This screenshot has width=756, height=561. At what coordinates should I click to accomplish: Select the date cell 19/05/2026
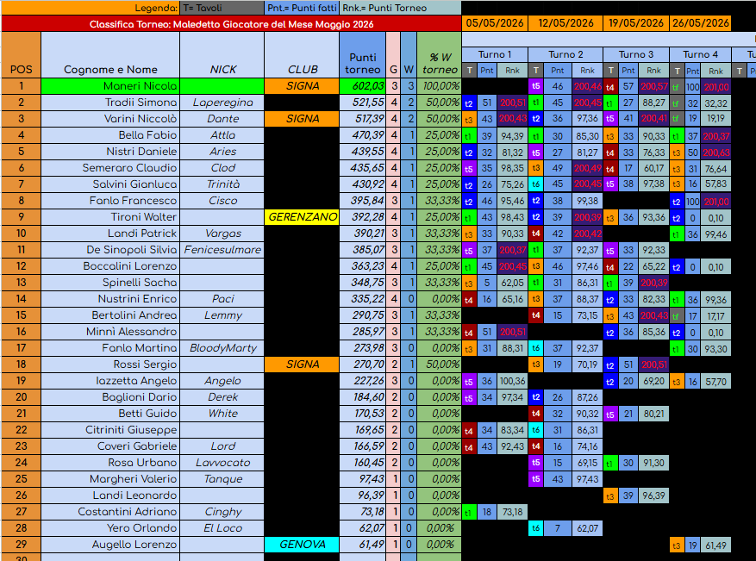pyautogui.click(x=636, y=23)
